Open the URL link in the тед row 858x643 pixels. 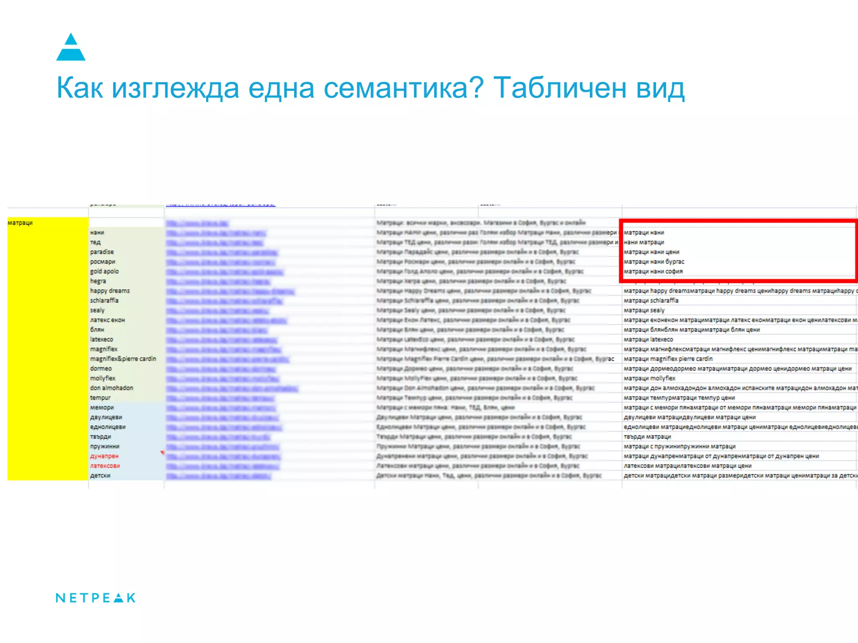(214, 242)
